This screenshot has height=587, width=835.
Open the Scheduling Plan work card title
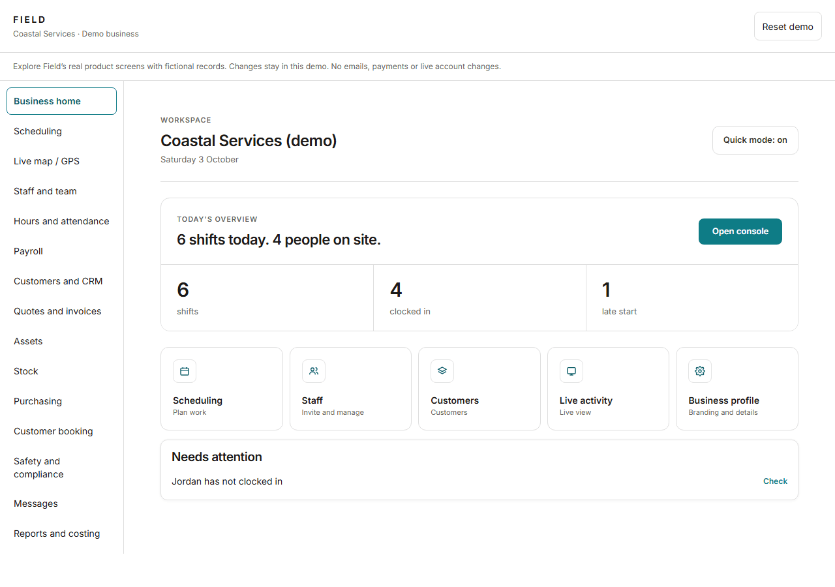[x=198, y=400]
